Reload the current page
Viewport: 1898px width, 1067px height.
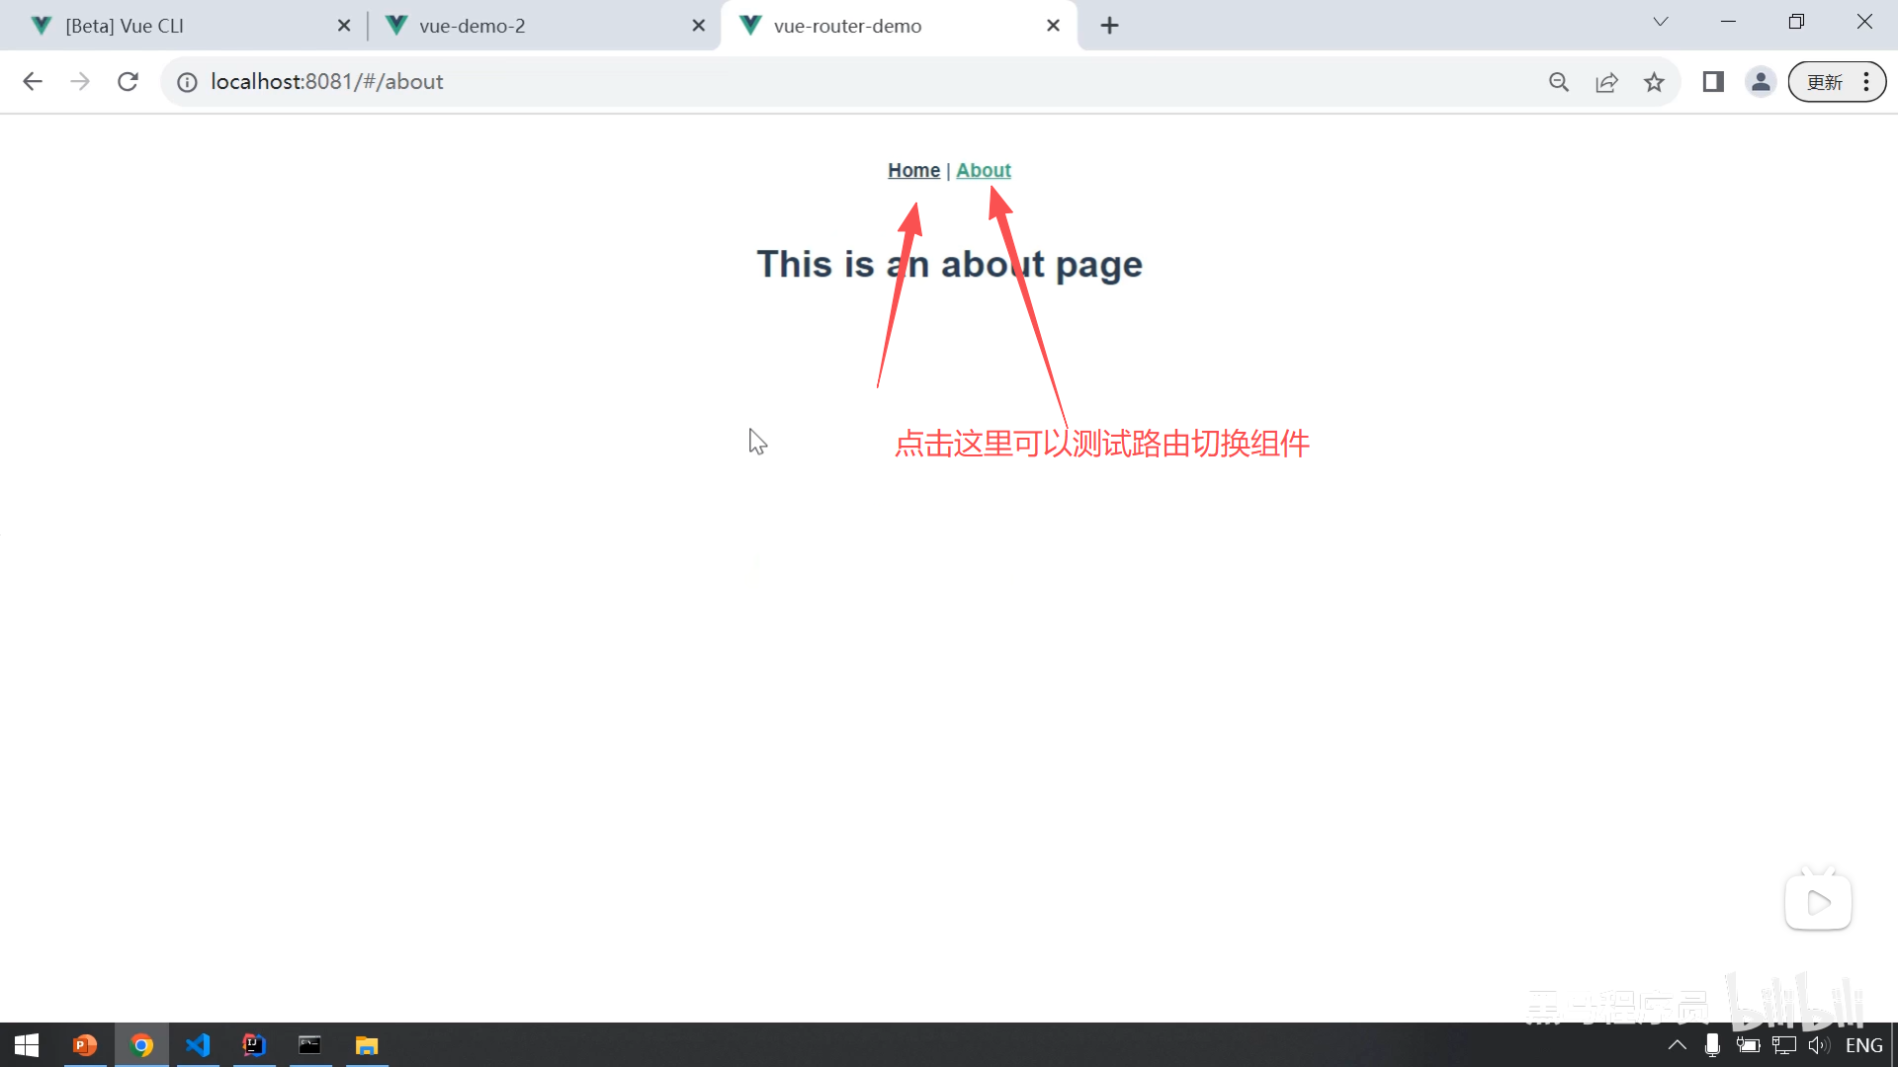(x=128, y=82)
